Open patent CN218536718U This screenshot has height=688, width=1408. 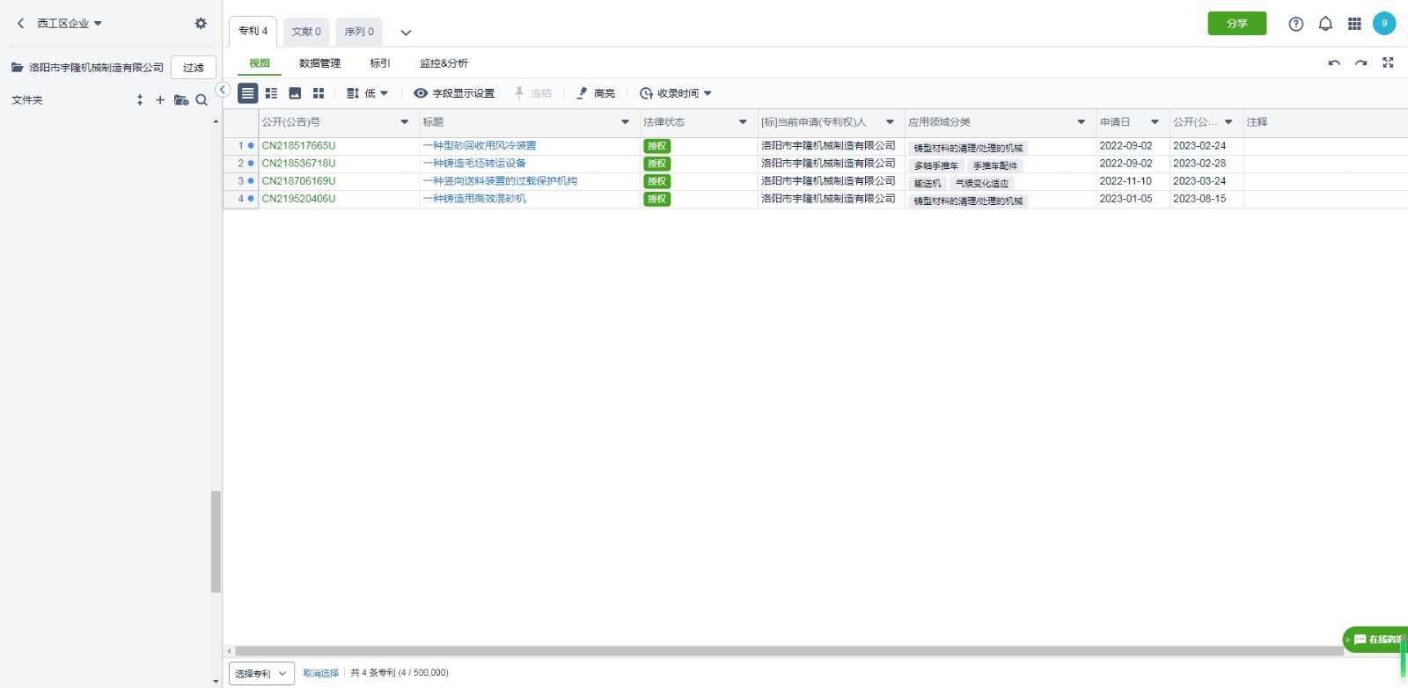point(298,164)
